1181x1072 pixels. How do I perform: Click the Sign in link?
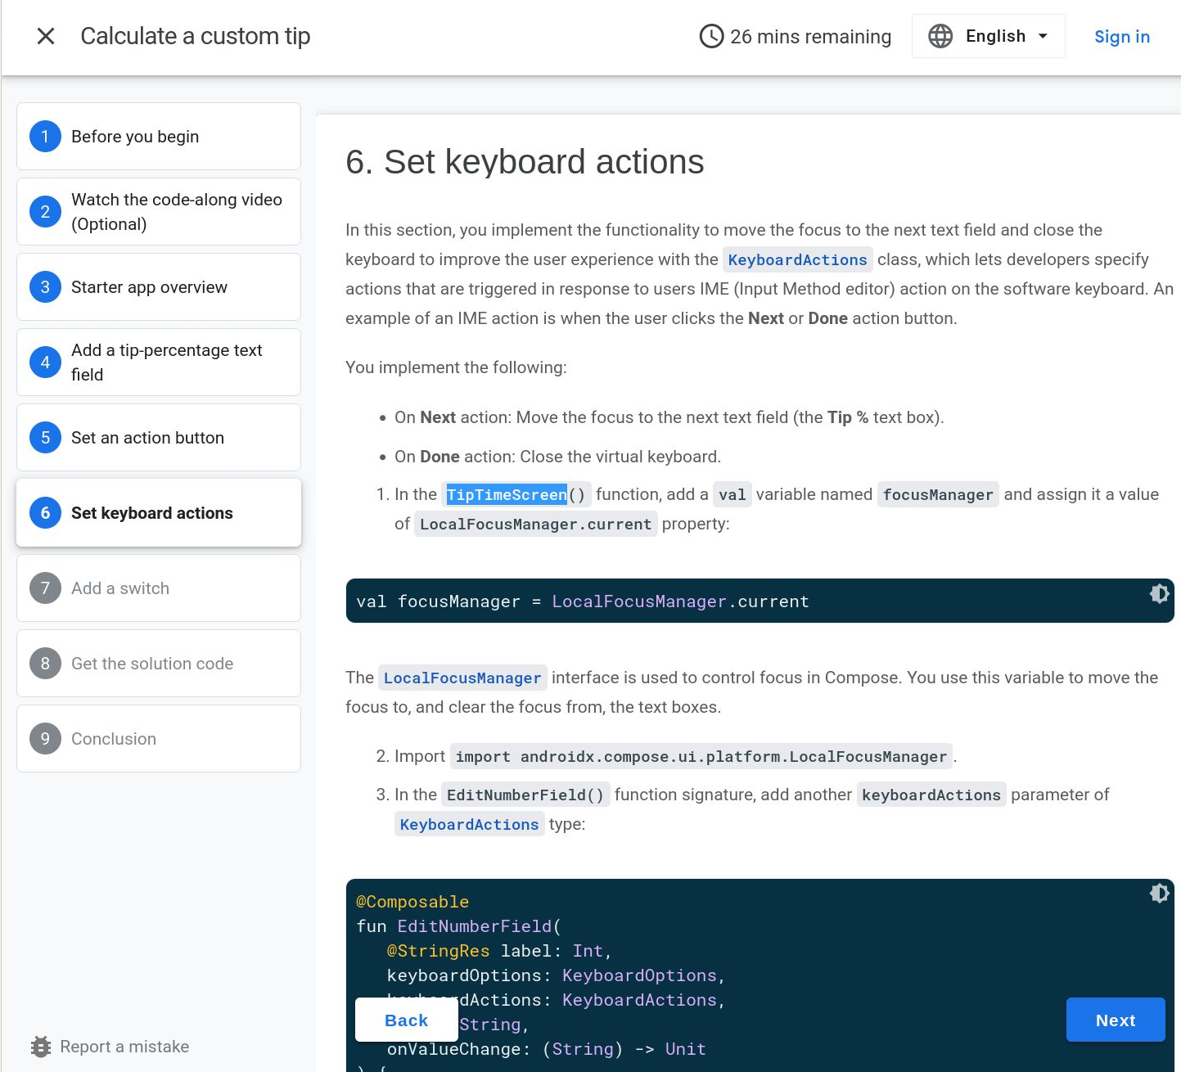coord(1122,36)
